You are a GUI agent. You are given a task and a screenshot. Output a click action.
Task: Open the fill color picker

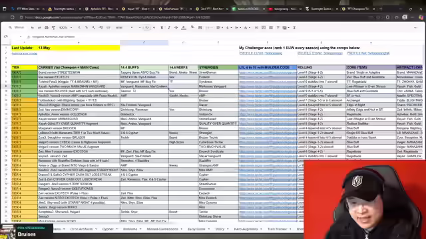tap(192, 27)
